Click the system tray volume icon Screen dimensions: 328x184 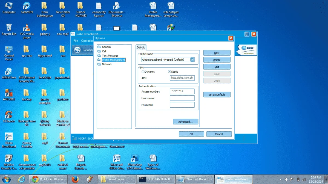286,179
